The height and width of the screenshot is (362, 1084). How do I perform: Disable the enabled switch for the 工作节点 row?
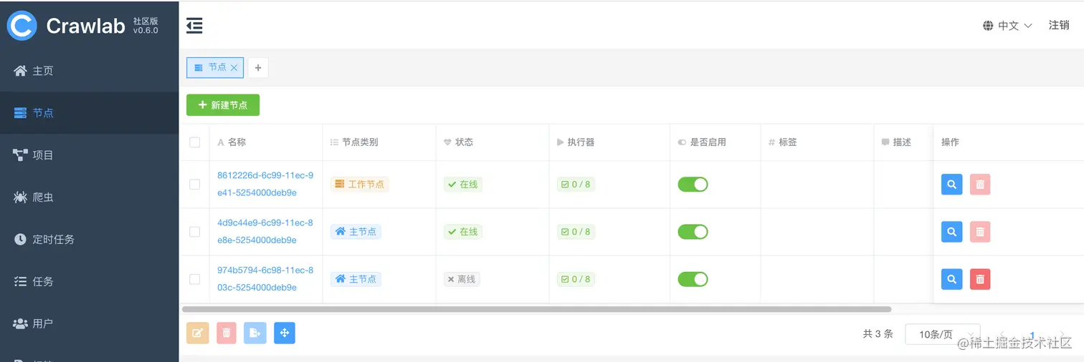click(x=693, y=185)
